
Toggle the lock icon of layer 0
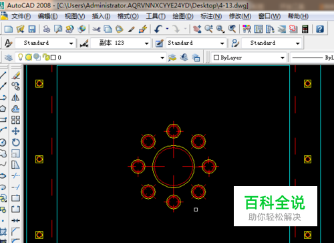(46, 57)
